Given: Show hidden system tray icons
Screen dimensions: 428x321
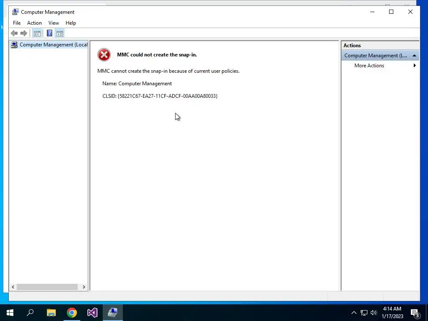Looking at the screenshot, I should [354, 313].
